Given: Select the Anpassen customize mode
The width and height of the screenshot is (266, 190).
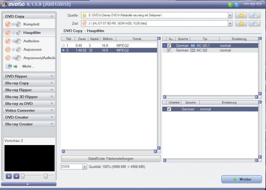Looking at the screenshot, I should 29,49.
